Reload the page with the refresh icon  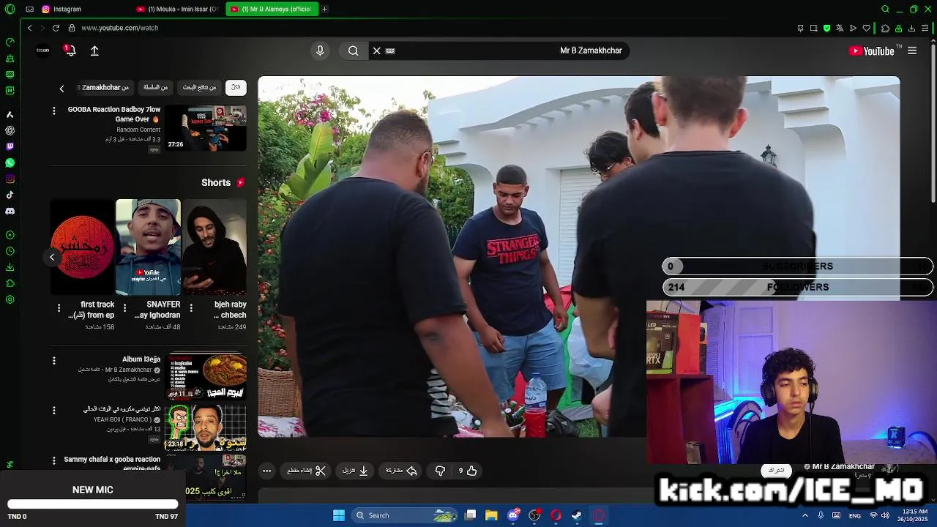(x=56, y=28)
